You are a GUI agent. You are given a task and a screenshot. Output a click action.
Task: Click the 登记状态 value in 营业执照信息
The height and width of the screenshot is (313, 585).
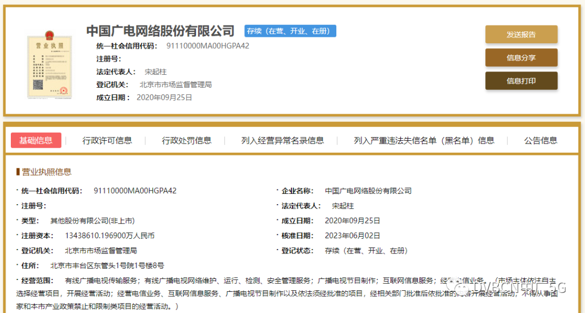click(x=366, y=251)
